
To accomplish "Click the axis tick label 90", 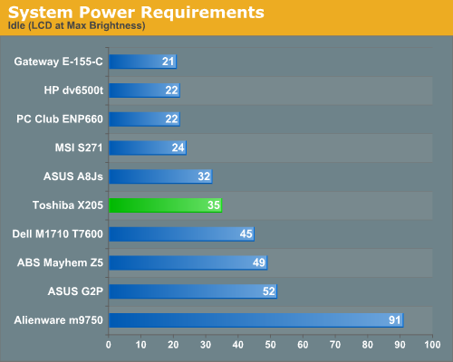I will [x=400, y=345].
